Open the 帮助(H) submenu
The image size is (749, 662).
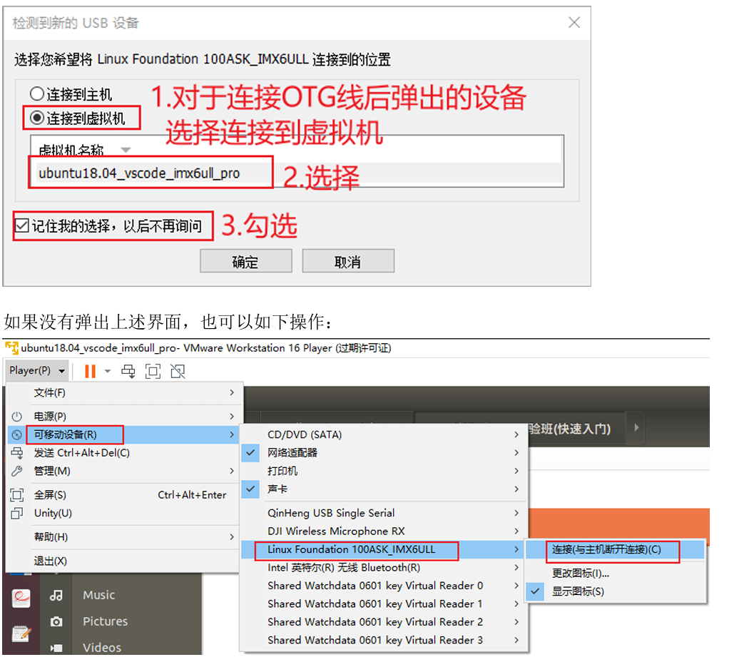click(124, 537)
